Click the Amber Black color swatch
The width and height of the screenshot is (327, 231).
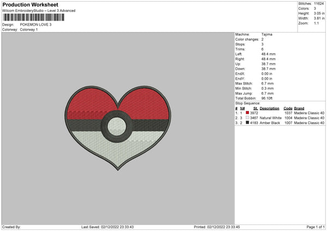pyautogui.click(x=247, y=123)
